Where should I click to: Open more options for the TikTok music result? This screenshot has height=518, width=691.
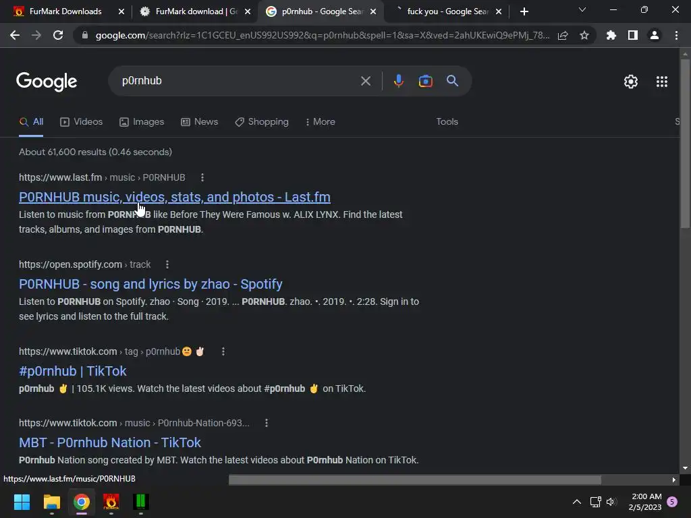tap(266, 423)
